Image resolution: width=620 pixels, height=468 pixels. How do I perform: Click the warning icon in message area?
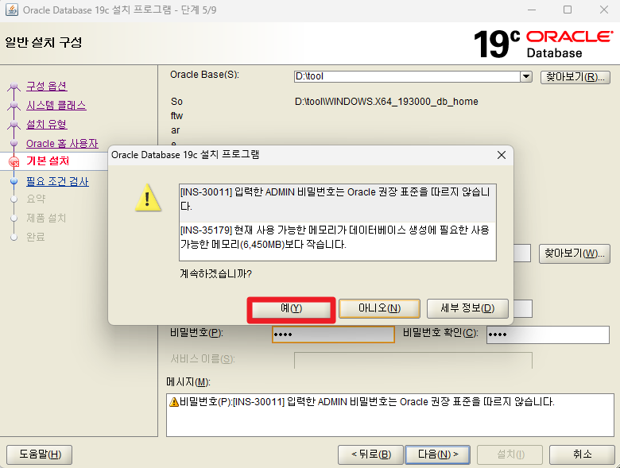[173, 402]
